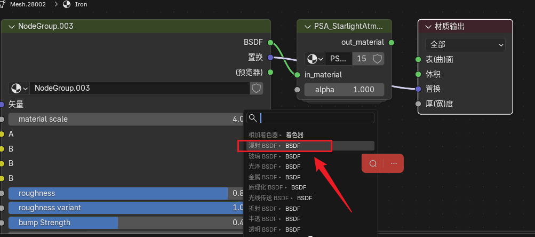Click the green BSDF output socket on NodeGroup.003

(x=270, y=42)
